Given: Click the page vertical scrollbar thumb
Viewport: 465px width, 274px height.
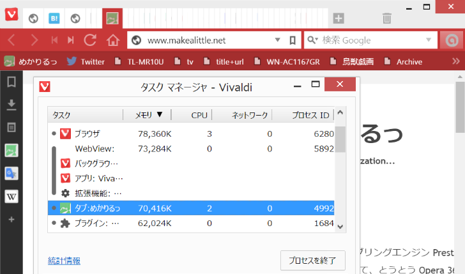Looking at the screenshot, I should pos(460,107).
